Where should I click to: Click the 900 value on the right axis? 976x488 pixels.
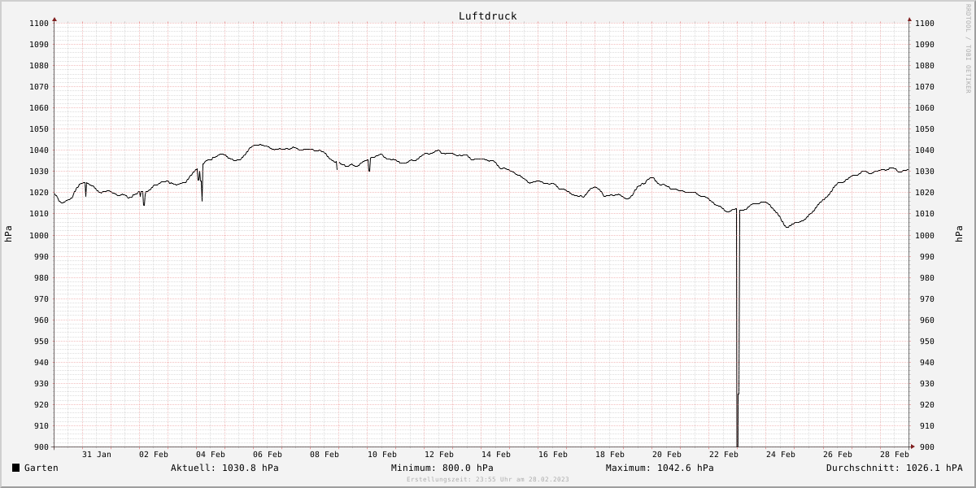pos(927,447)
